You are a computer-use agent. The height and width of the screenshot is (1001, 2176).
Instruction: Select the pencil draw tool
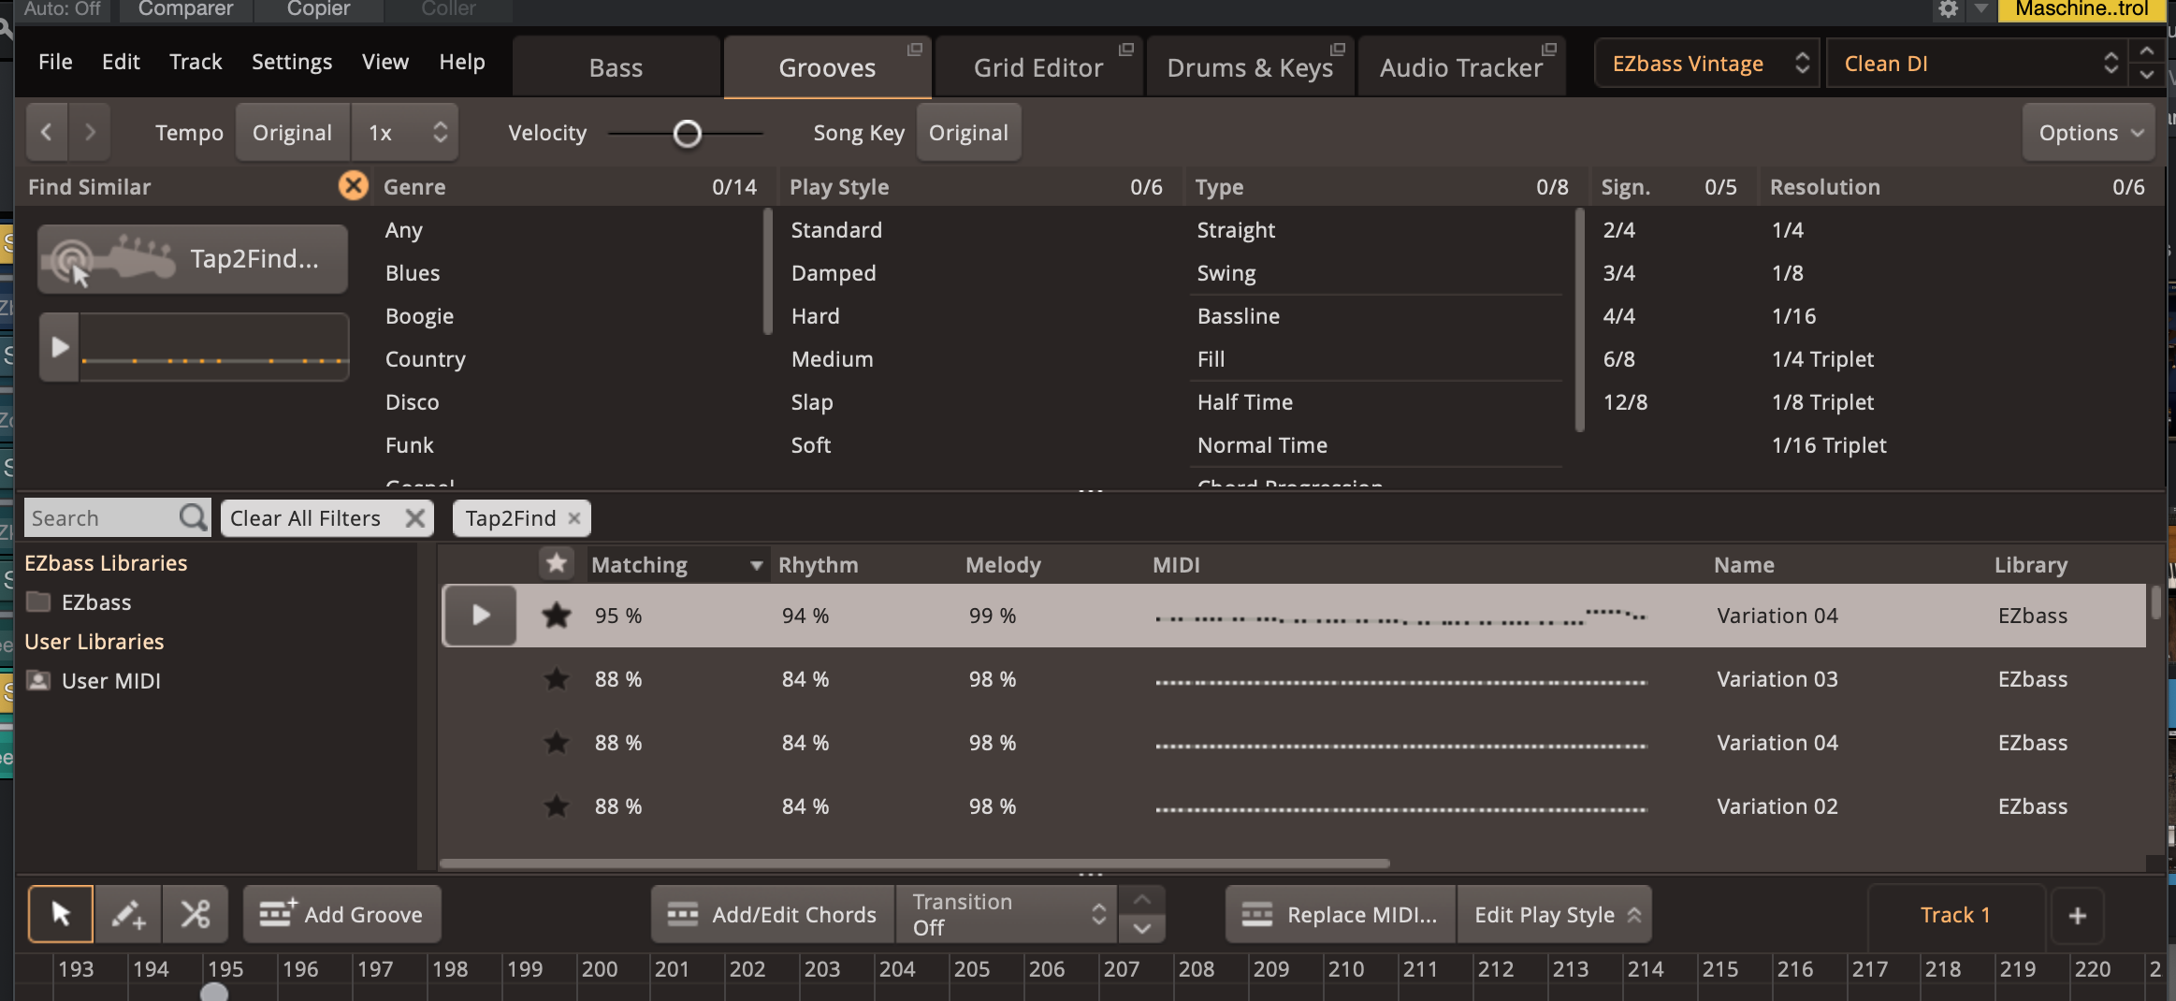click(128, 914)
